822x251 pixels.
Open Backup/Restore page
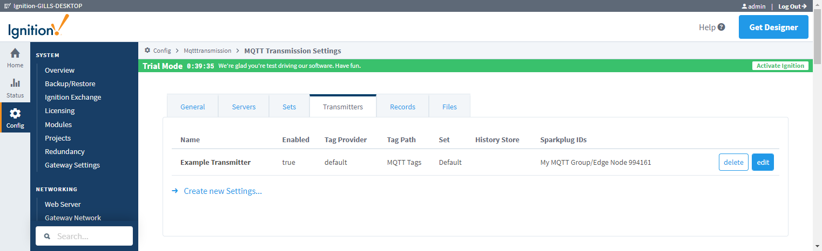pyautogui.click(x=70, y=83)
